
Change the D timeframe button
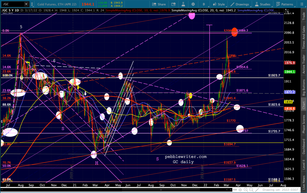[204, 4]
